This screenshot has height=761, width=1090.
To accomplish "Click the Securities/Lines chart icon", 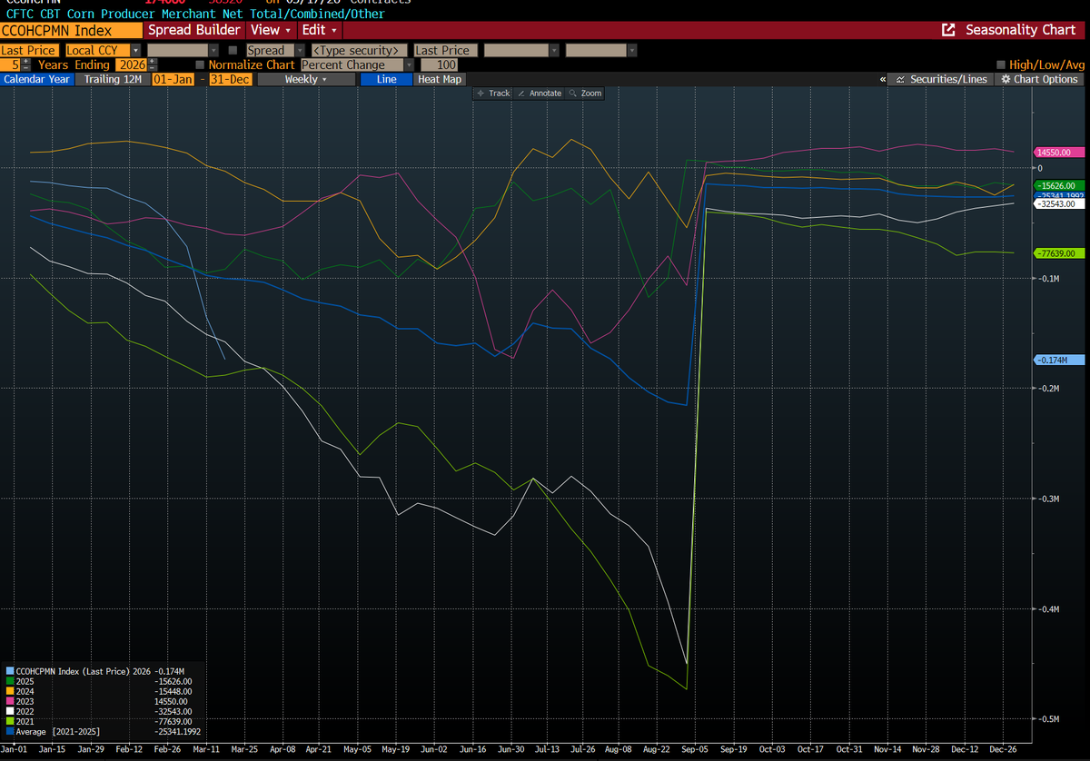I will (899, 80).
